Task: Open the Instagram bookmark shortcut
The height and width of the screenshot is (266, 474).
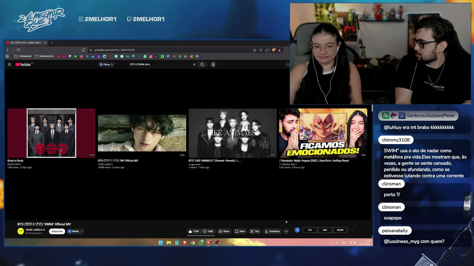Action: (151, 56)
